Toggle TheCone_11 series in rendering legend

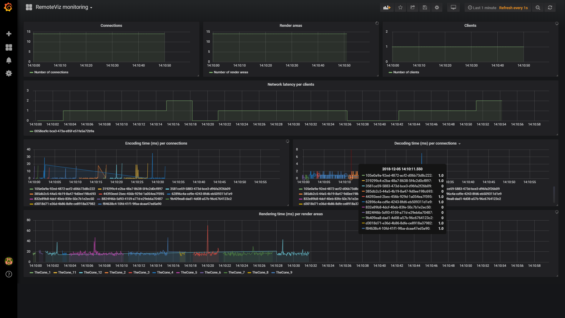coord(67,273)
